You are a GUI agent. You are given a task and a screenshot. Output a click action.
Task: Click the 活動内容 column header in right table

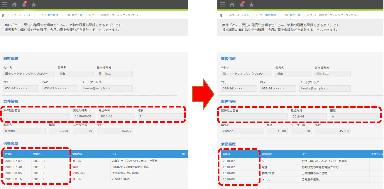(x=267, y=154)
